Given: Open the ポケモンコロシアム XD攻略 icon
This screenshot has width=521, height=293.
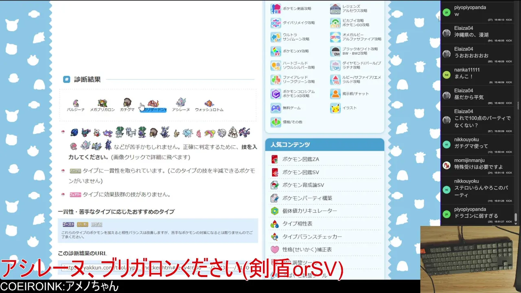Looking at the screenshot, I should click(276, 94).
